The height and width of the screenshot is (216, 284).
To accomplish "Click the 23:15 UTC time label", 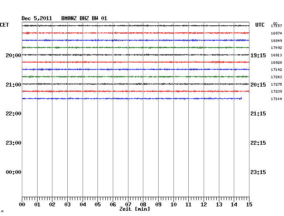I will pos(258,172).
